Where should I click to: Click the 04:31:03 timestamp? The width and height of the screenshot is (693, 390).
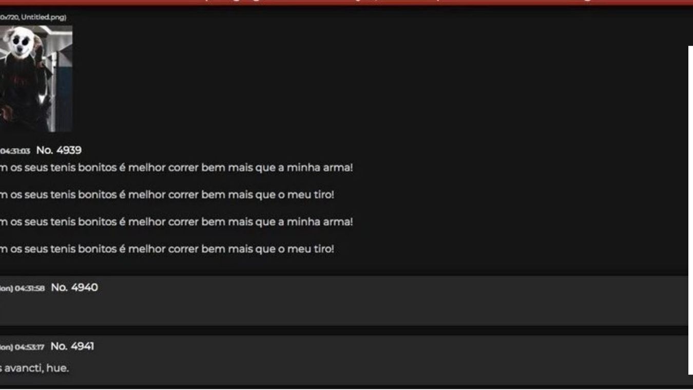tap(15, 151)
